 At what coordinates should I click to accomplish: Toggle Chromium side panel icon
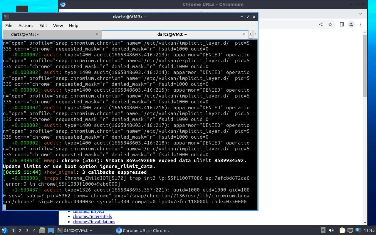[342, 25]
